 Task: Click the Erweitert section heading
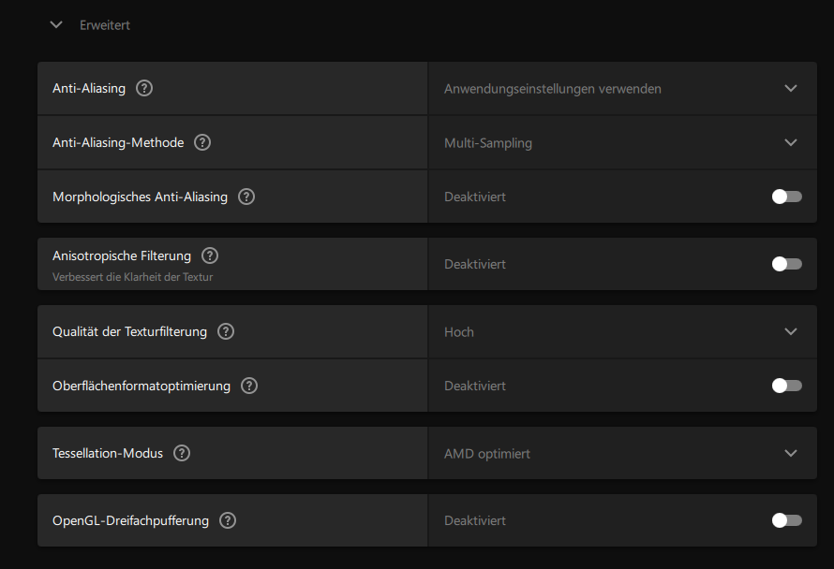click(x=105, y=25)
